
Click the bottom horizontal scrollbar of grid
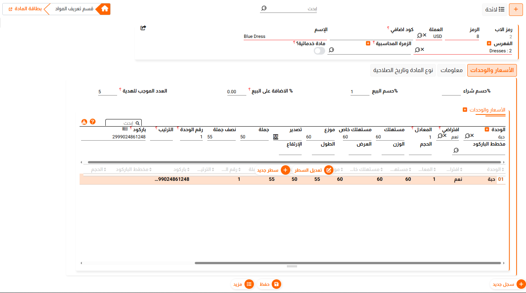(x=348, y=263)
